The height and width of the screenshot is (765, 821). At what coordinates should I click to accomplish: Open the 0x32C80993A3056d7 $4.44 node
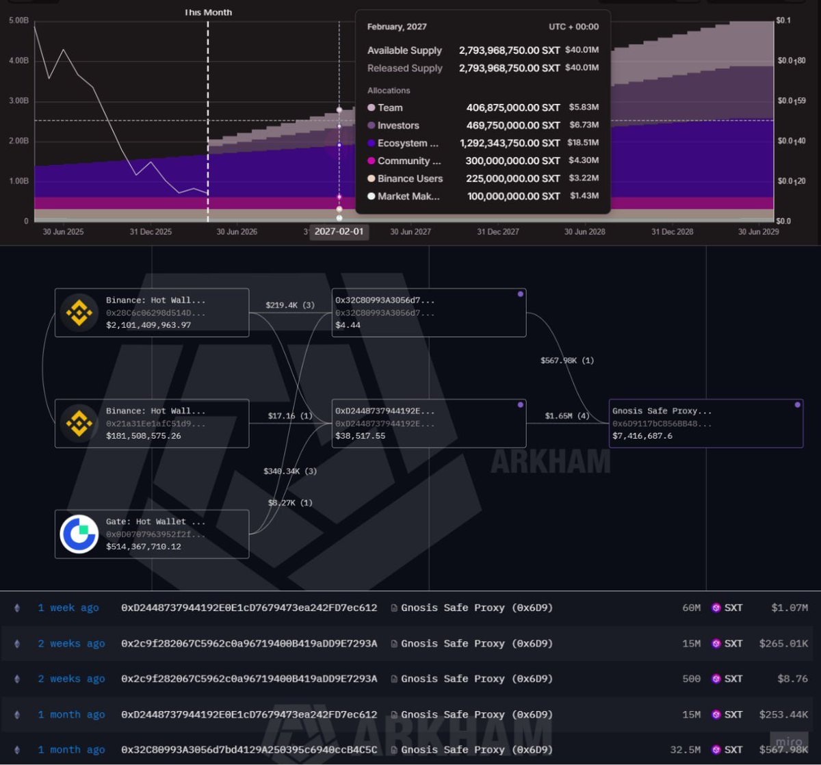[x=429, y=313]
